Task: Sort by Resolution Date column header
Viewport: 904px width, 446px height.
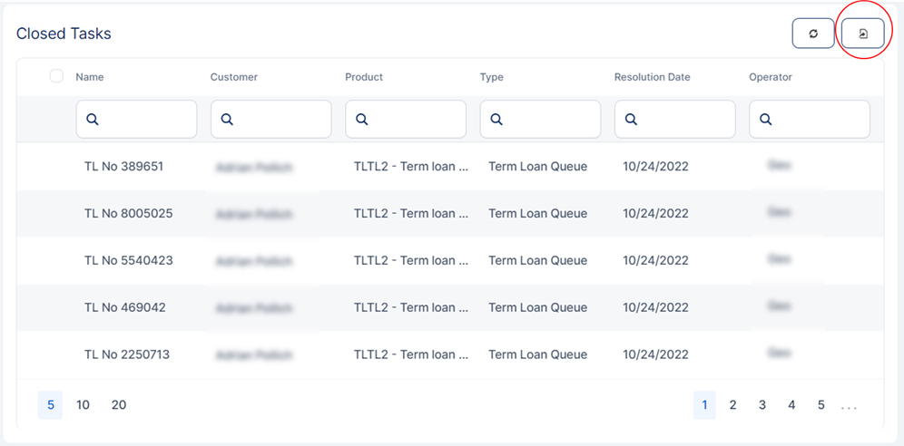Action: (652, 77)
